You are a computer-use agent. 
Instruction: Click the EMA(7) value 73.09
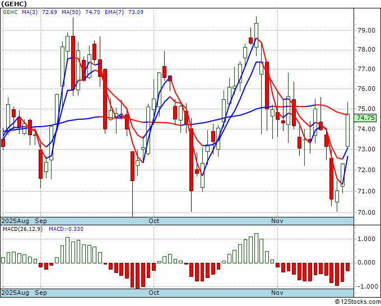coord(136,12)
